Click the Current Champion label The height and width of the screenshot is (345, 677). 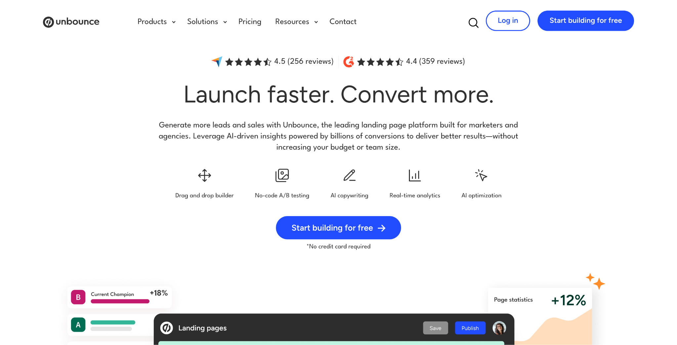pos(112,294)
